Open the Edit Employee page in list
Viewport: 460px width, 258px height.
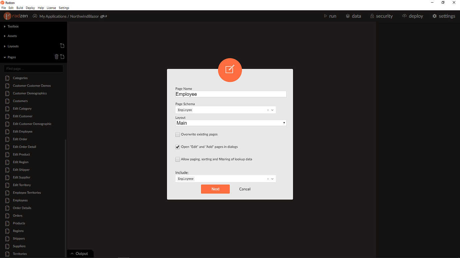coord(23,132)
